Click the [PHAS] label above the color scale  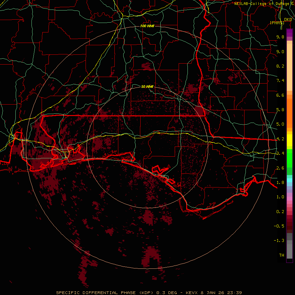click(x=277, y=23)
